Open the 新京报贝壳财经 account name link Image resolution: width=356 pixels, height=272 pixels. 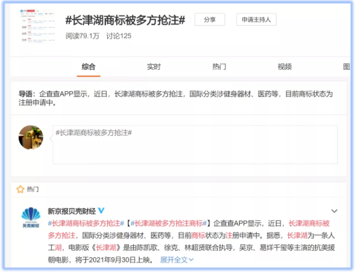72,211
